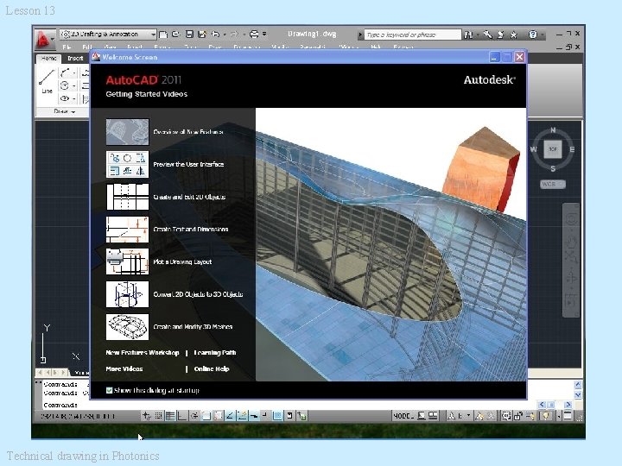Toggle Ortho Mode in status bar
The height and width of the screenshot is (466, 622).
pyautogui.click(x=182, y=416)
